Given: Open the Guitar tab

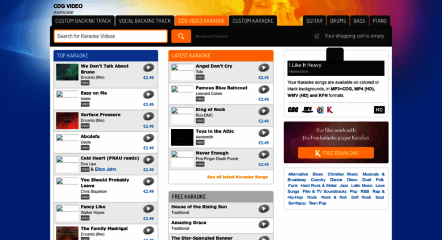Looking at the screenshot, I should point(315,21).
